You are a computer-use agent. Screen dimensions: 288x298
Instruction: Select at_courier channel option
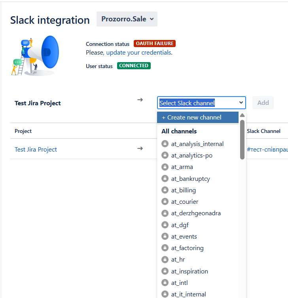tap(184, 202)
